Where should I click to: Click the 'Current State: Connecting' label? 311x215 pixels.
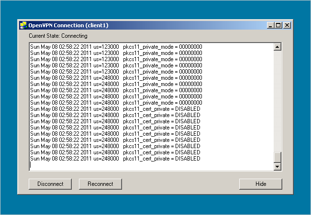point(58,36)
